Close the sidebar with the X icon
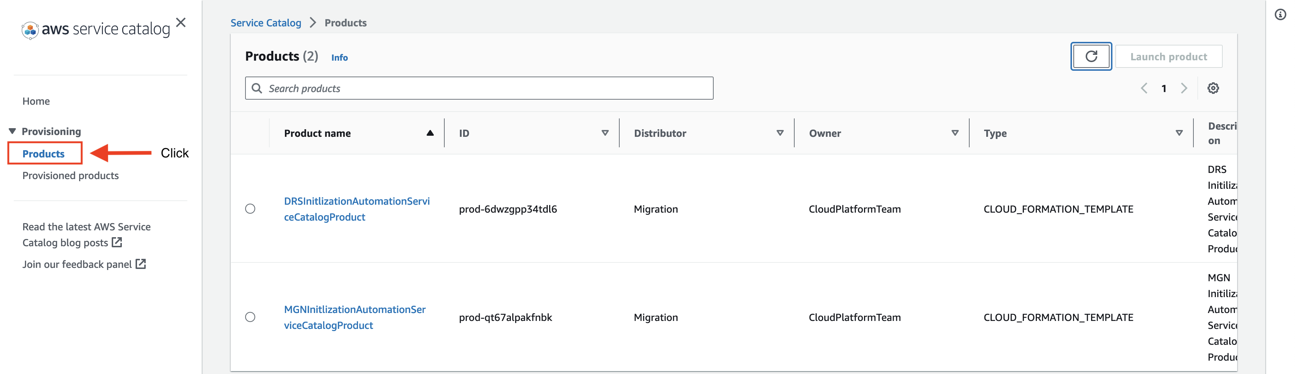This screenshot has height=374, width=1295. (x=180, y=23)
